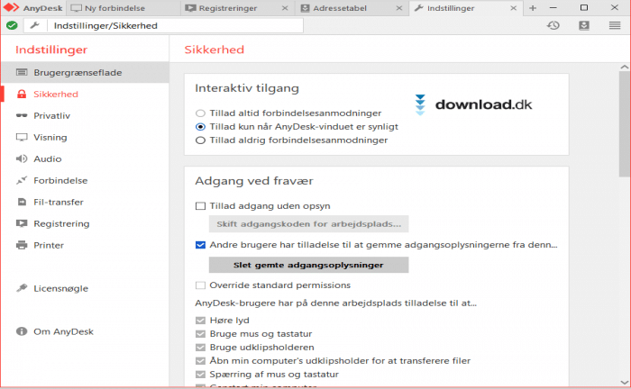
Task: Switch to the Ny forbindelse tab
Action: [x=123, y=8]
